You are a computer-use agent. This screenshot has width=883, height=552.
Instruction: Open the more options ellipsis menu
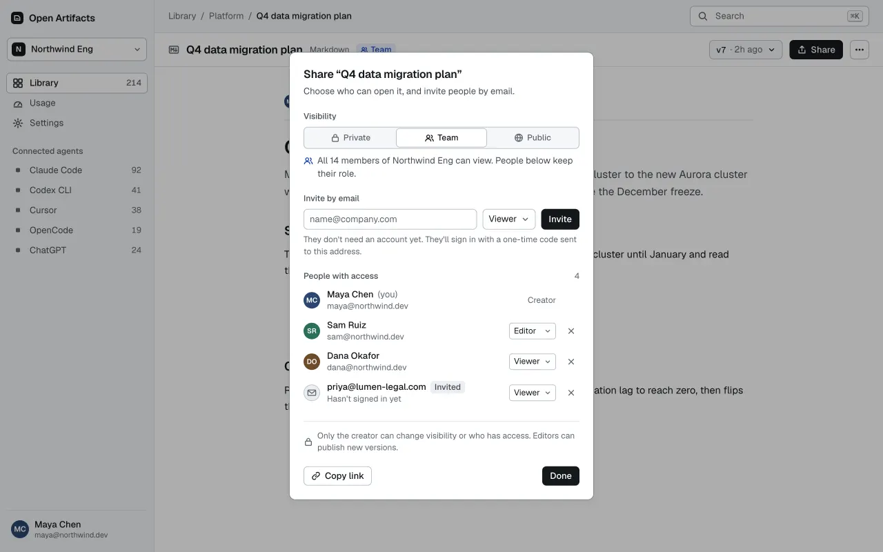point(859,50)
